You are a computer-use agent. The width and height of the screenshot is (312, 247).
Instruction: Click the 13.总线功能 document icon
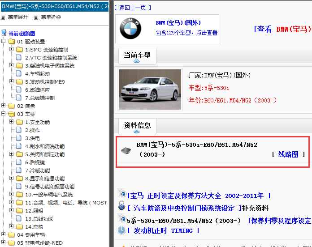(x=19, y=218)
